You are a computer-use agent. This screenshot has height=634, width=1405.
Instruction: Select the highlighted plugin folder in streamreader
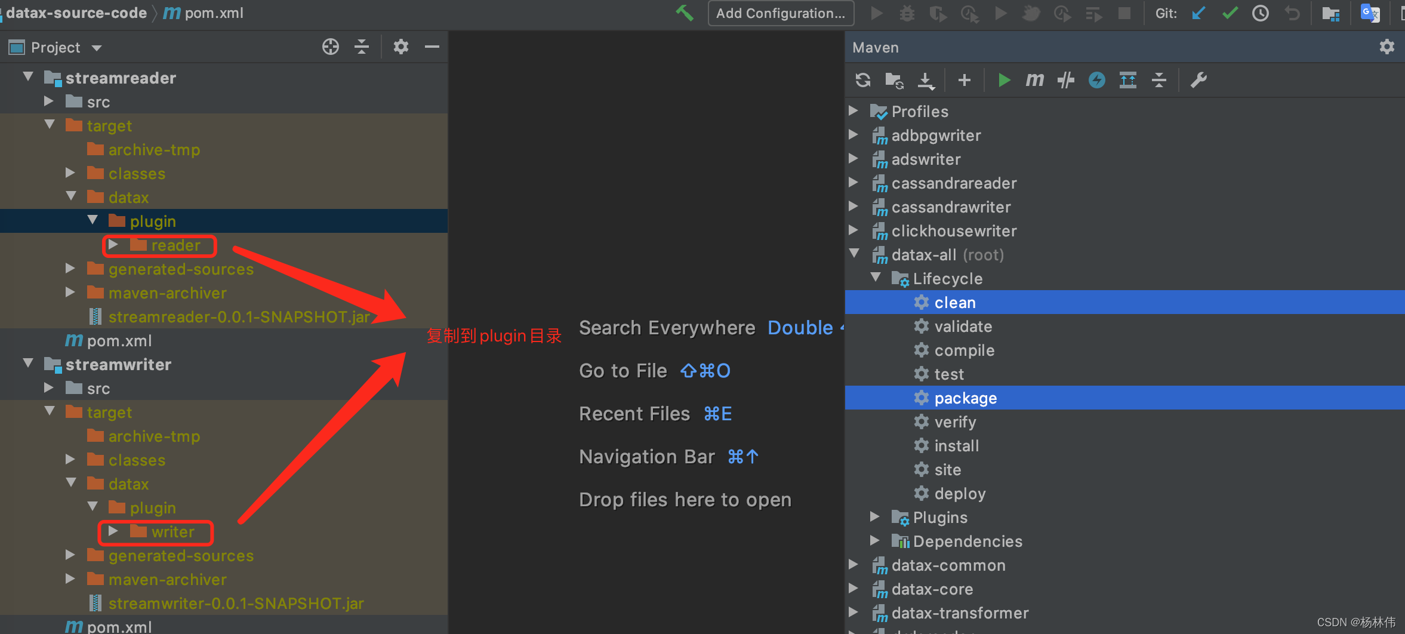[x=224, y=221]
